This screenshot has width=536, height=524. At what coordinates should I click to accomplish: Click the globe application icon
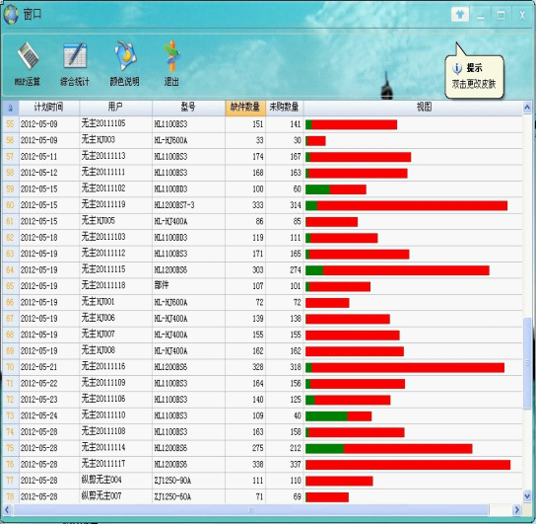11,15
